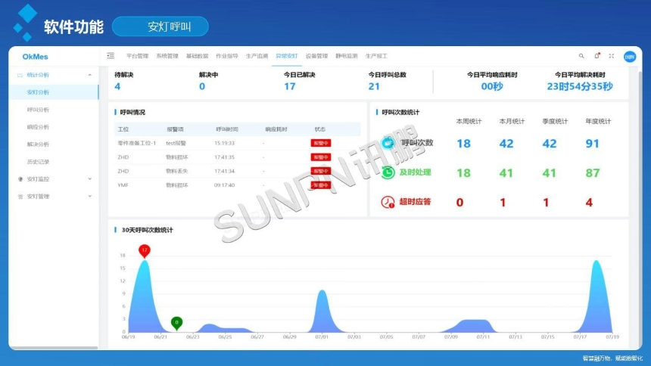Click the 15:19:33 call time cell

(224, 143)
